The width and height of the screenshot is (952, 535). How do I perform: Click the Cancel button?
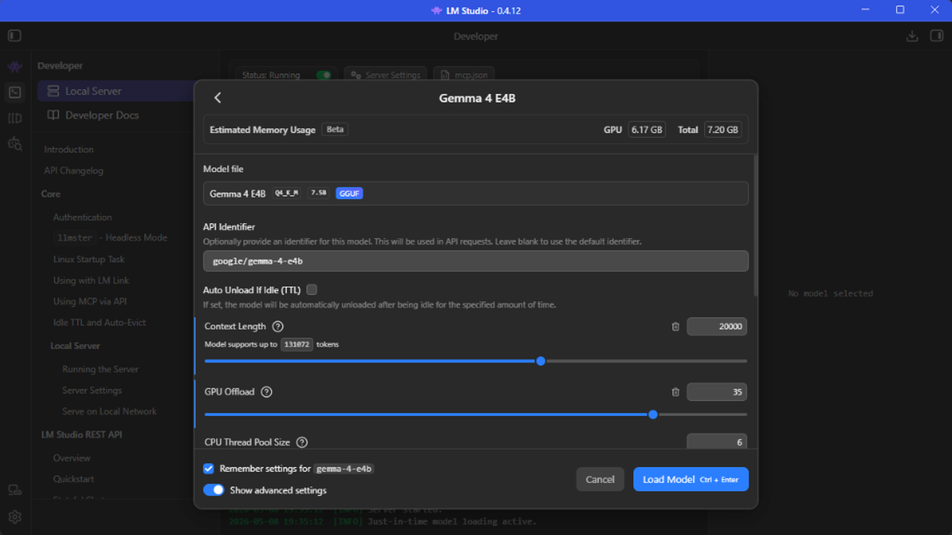tap(600, 479)
